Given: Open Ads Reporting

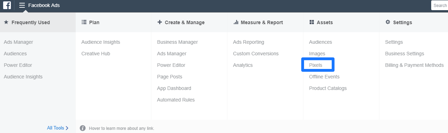Looking at the screenshot, I should (249, 42).
